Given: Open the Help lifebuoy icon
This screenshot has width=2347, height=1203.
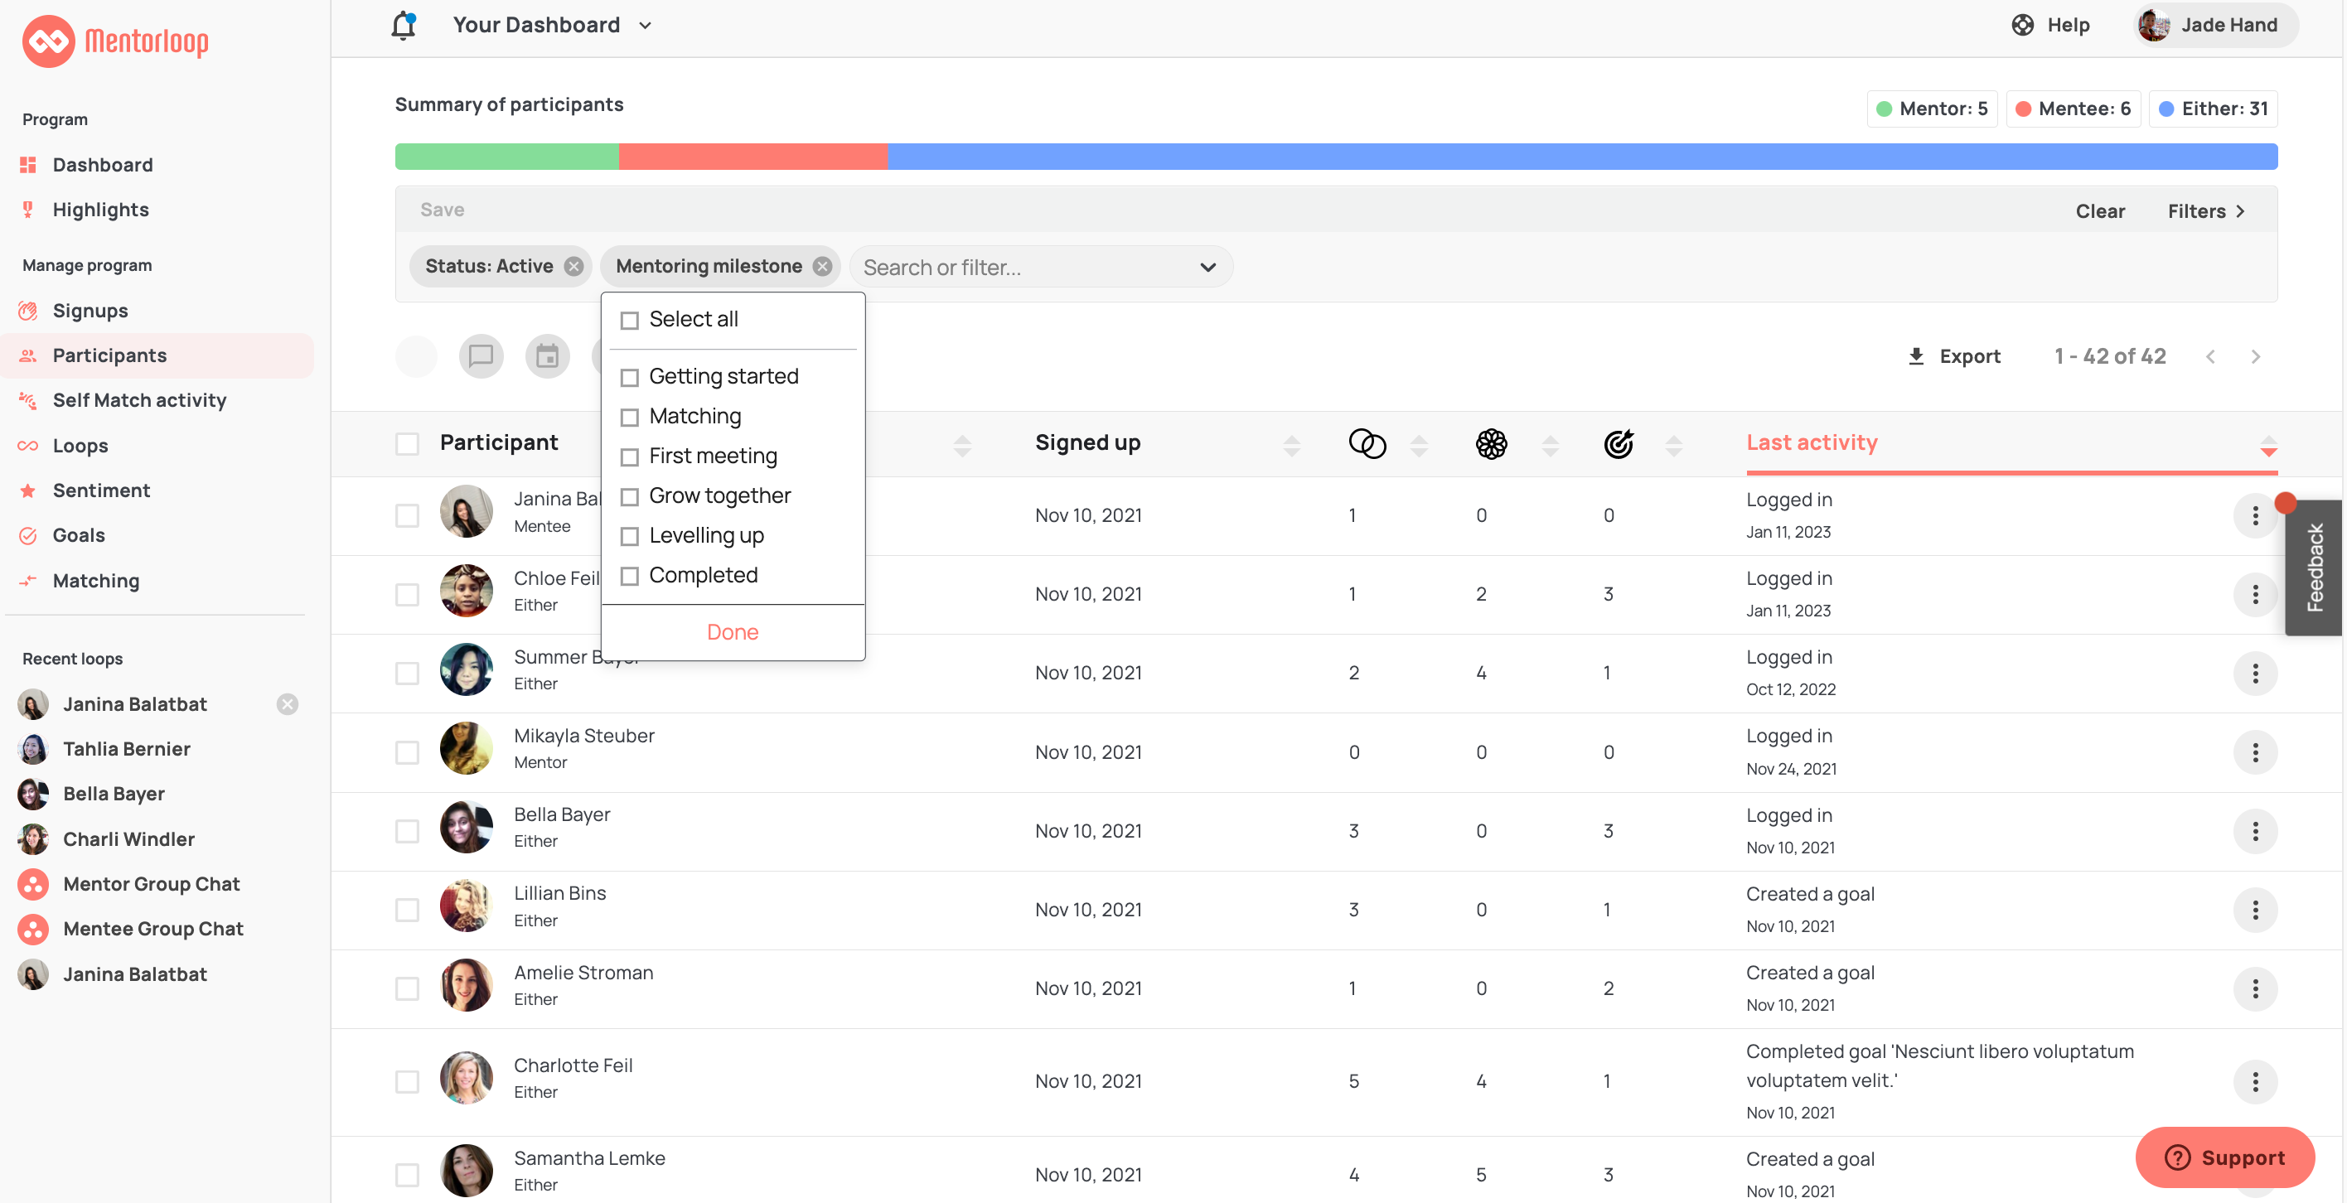Looking at the screenshot, I should [x=2022, y=25].
